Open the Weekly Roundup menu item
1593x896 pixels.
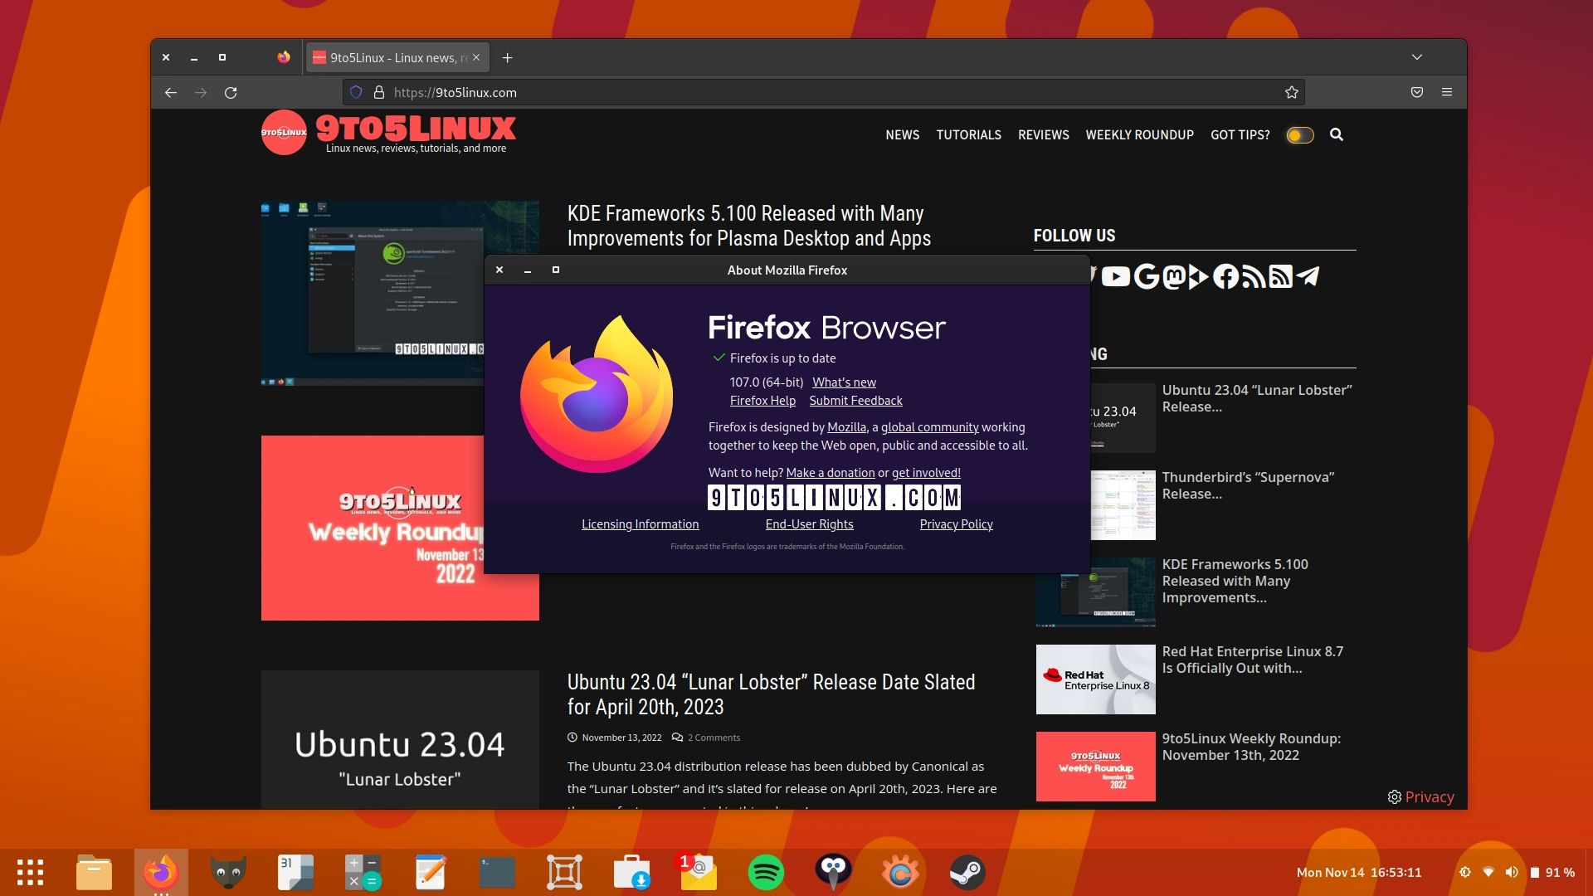click(x=1139, y=134)
